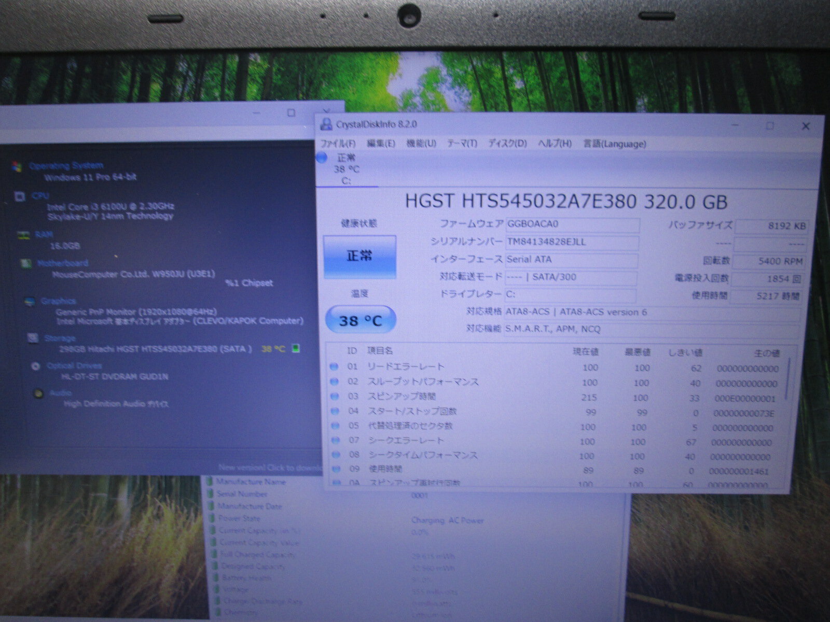830x622 pixels.
Task: Open the Optical Drives link in Speccy
Action: pyautogui.click(x=74, y=366)
